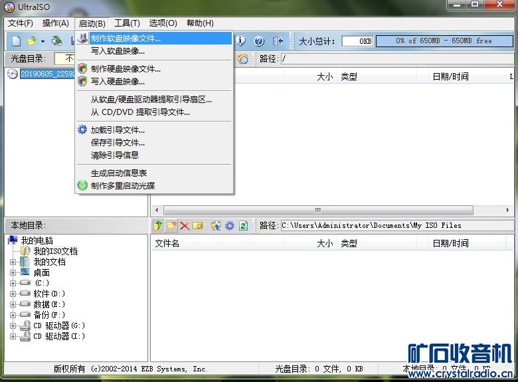Select 软件 (D:) drive in tree

tap(49, 294)
